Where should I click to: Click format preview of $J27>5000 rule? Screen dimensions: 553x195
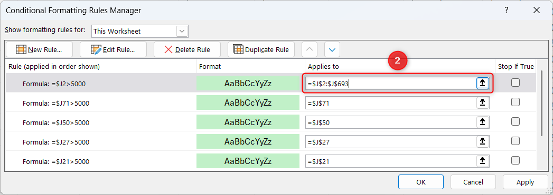pyautogui.click(x=248, y=142)
